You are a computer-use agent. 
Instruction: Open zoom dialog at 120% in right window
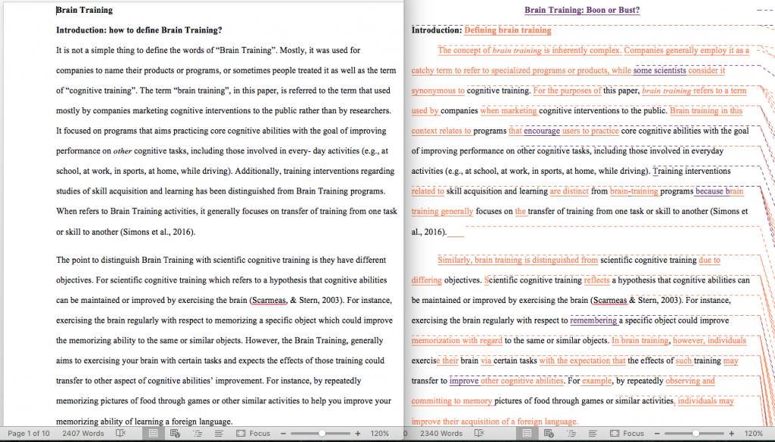pyautogui.click(x=753, y=433)
